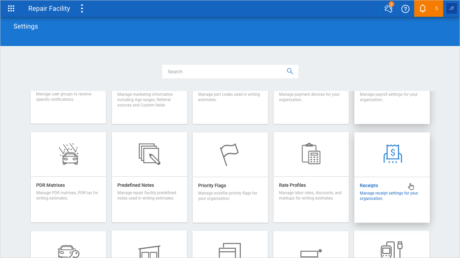
Task: Open the Rate Profiles card title
Action: (x=292, y=185)
